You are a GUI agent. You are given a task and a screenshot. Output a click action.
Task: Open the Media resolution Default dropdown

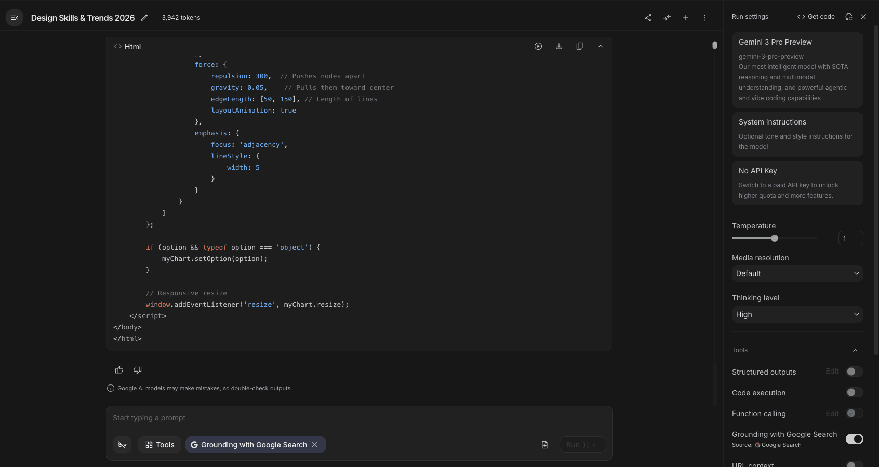(797, 273)
